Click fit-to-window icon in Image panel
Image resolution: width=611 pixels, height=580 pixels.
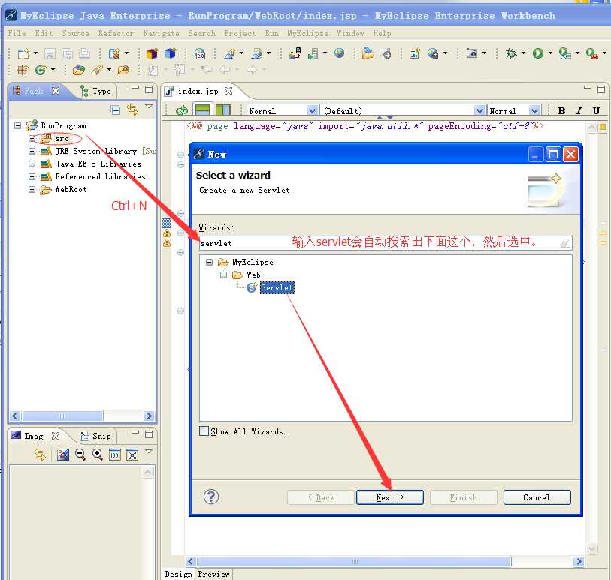pyautogui.click(x=132, y=455)
